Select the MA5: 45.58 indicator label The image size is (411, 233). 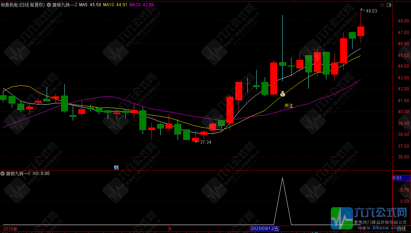point(90,5)
